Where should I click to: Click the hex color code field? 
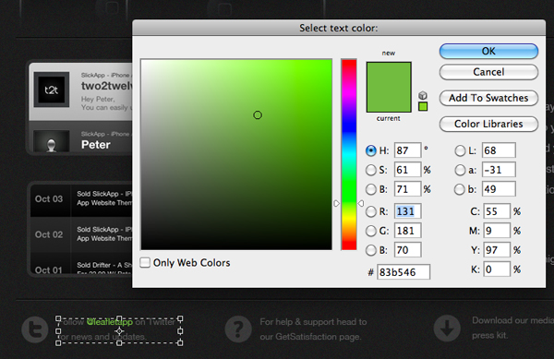[403, 272]
